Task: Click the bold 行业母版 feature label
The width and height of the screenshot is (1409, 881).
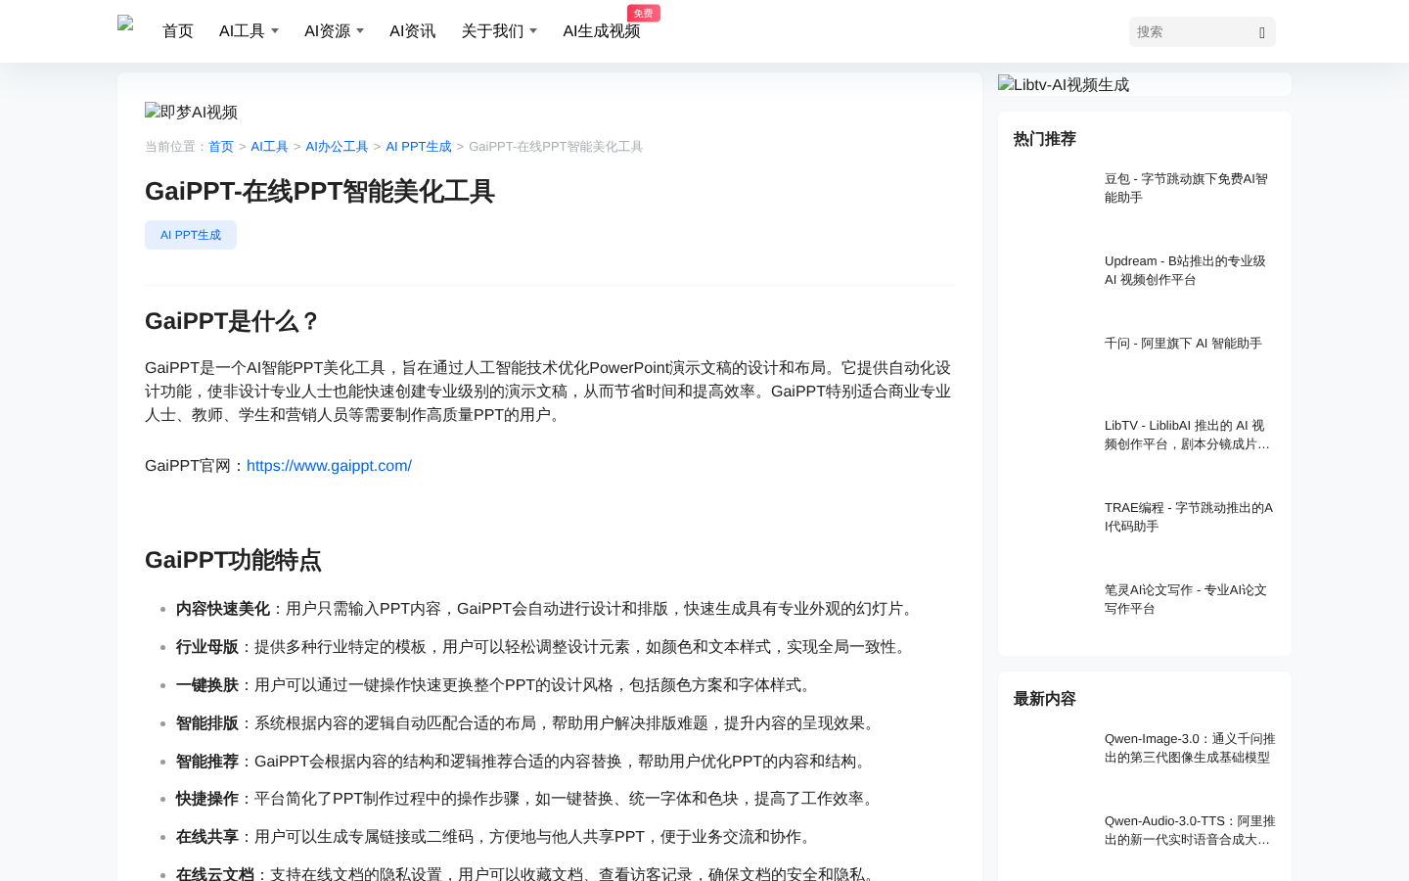Action: [207, 647]
